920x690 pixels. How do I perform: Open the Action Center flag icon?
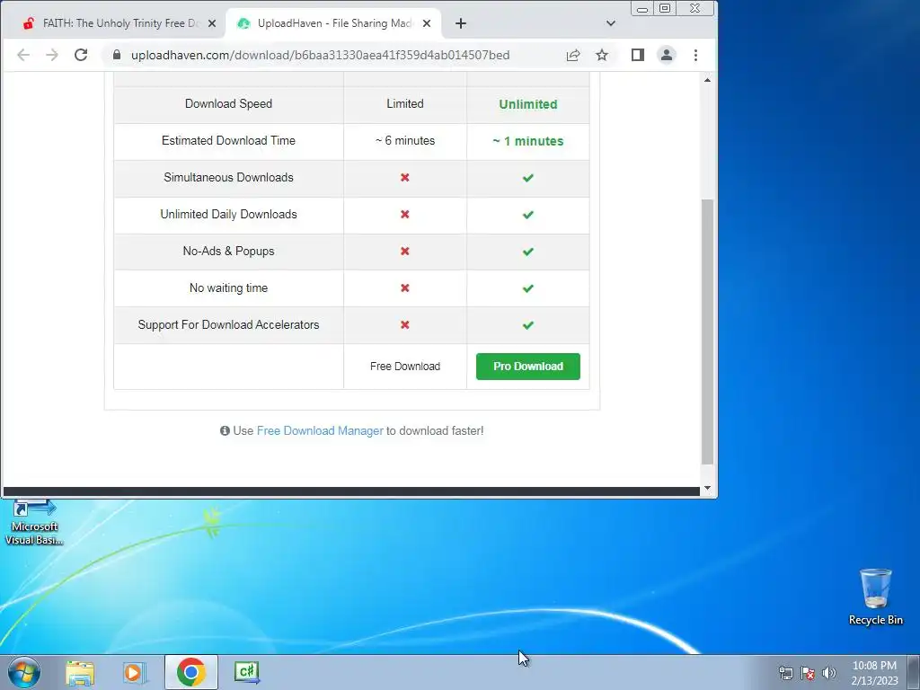808,673
